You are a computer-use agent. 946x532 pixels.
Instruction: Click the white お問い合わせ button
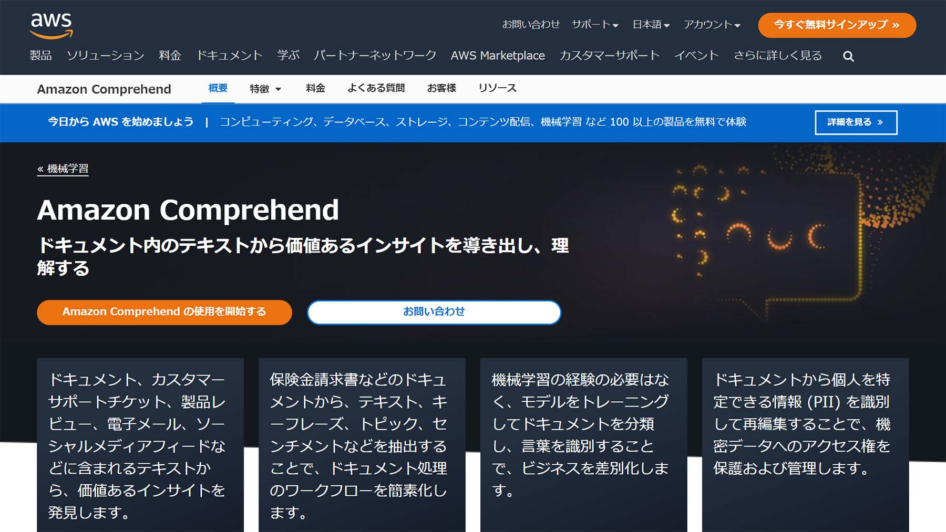click(434, 312)
